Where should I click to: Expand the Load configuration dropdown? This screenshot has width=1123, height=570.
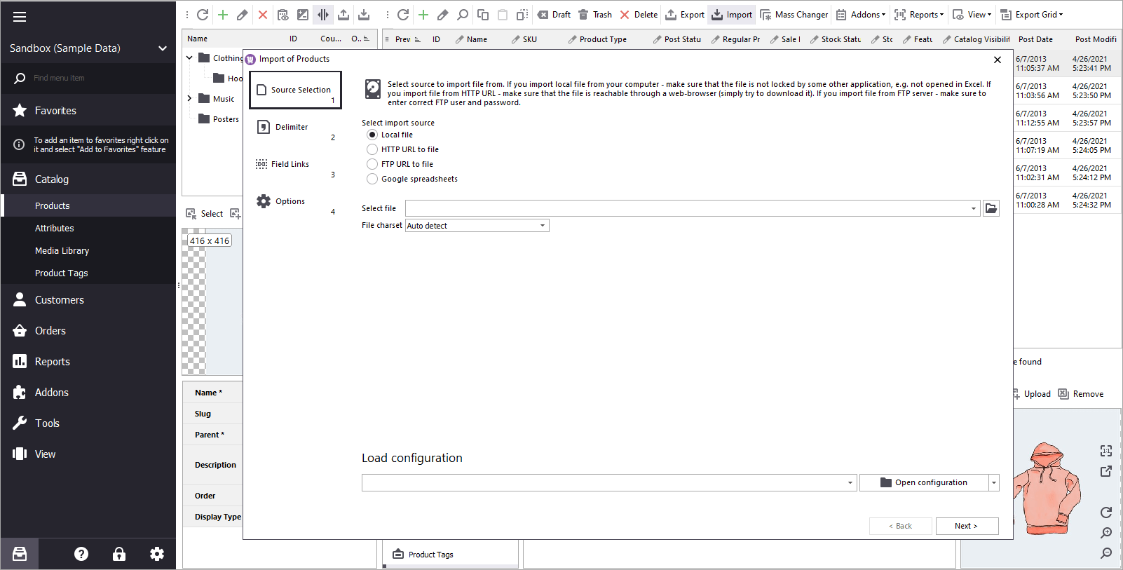coord(850,482)
